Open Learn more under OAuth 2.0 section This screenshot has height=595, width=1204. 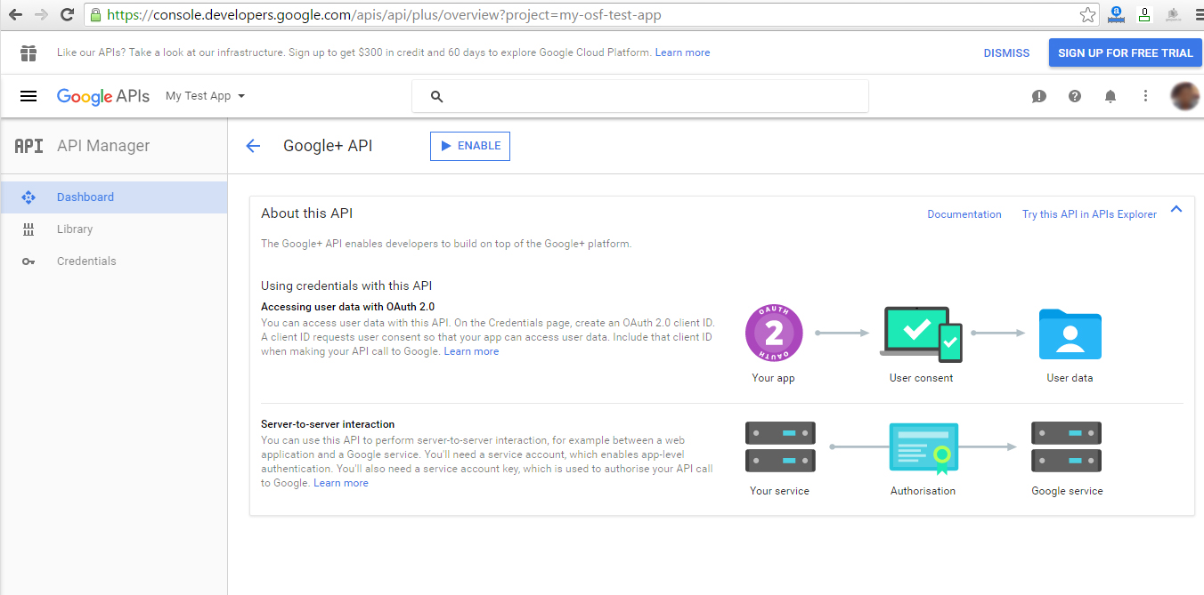click(471, 351)
